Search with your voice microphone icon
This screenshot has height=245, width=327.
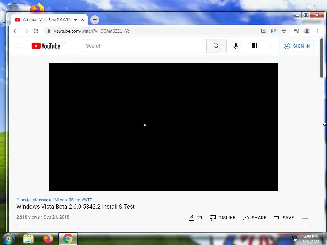[x=236, y=46]
